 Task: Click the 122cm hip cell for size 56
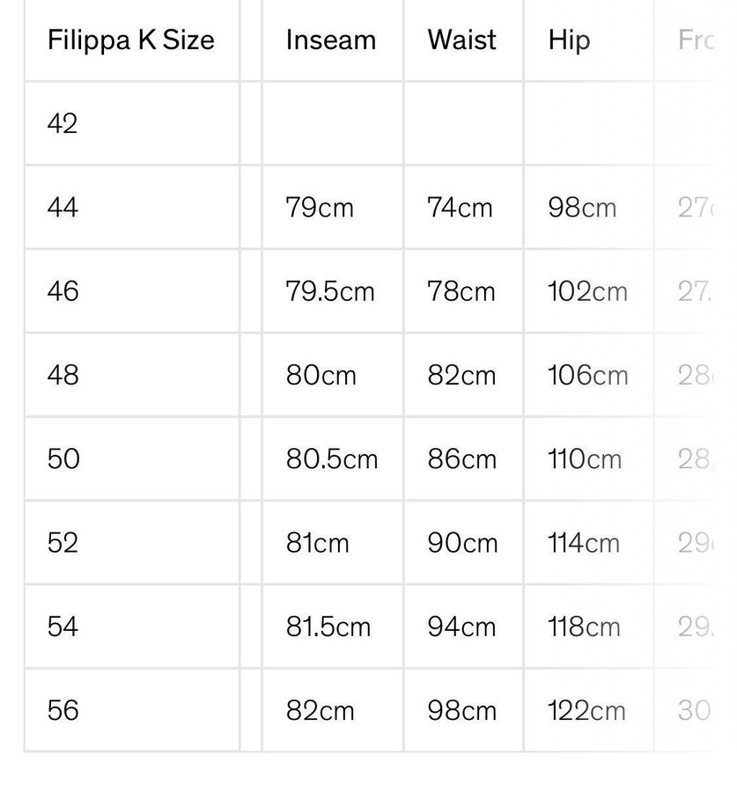pos(586,710)
